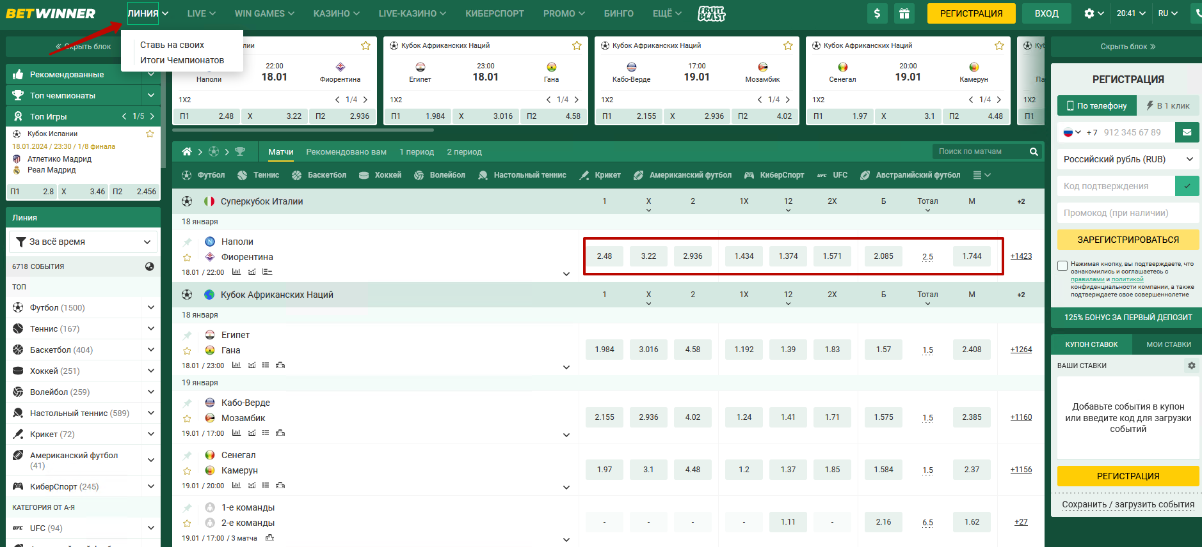Click the home icon in the breadcrumb bar

187,151
